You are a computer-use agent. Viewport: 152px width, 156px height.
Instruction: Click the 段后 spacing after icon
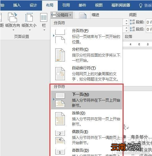[x=132, y=29]
